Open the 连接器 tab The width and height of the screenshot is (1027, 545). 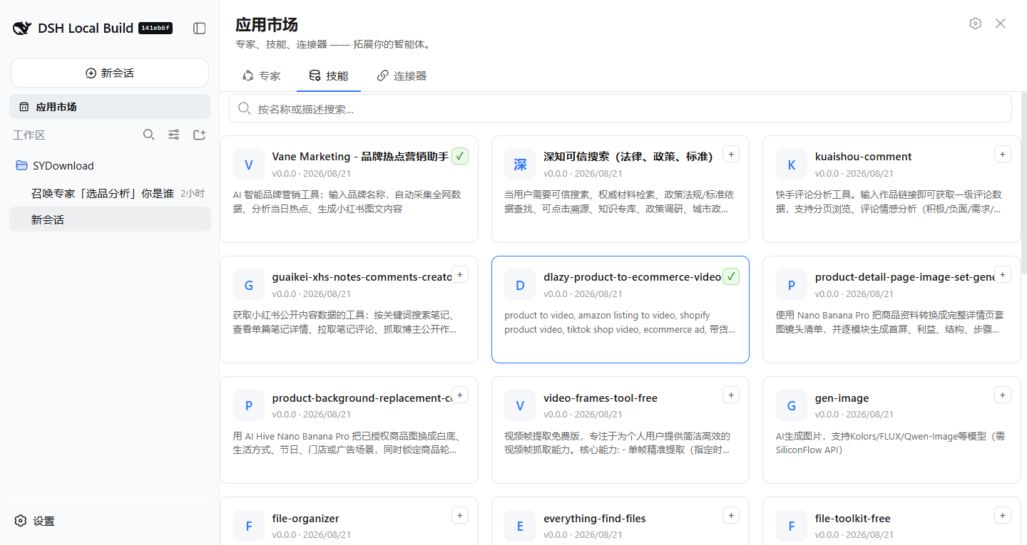tap(402, 76)
